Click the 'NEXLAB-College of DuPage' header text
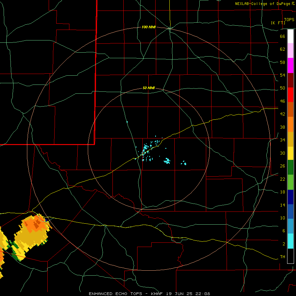The height and width of the screenshot is (296, 296). (263, 4)
